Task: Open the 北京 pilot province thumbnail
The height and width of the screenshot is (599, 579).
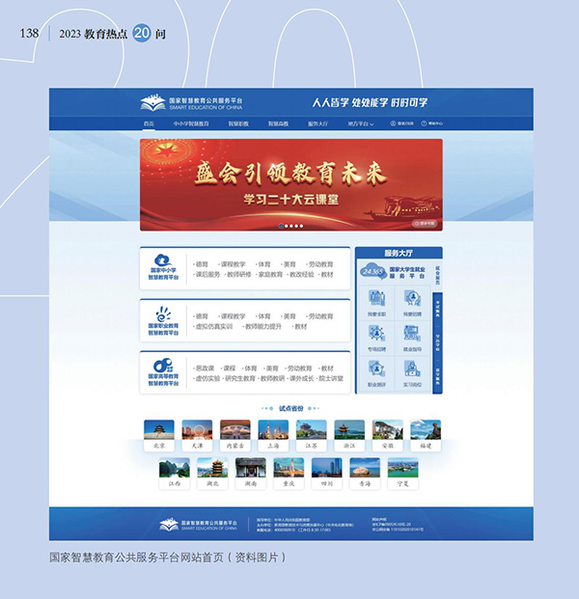Action: 159,435
